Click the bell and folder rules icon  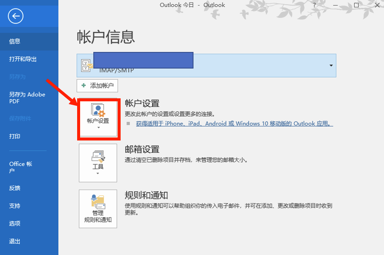click(98, 202)
